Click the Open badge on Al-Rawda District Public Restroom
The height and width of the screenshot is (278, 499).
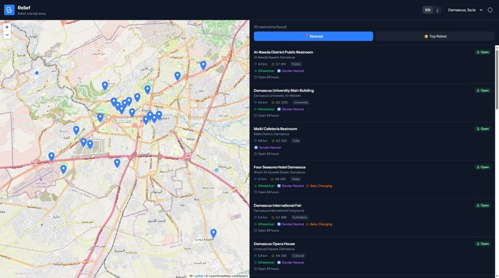coord(483,52)
